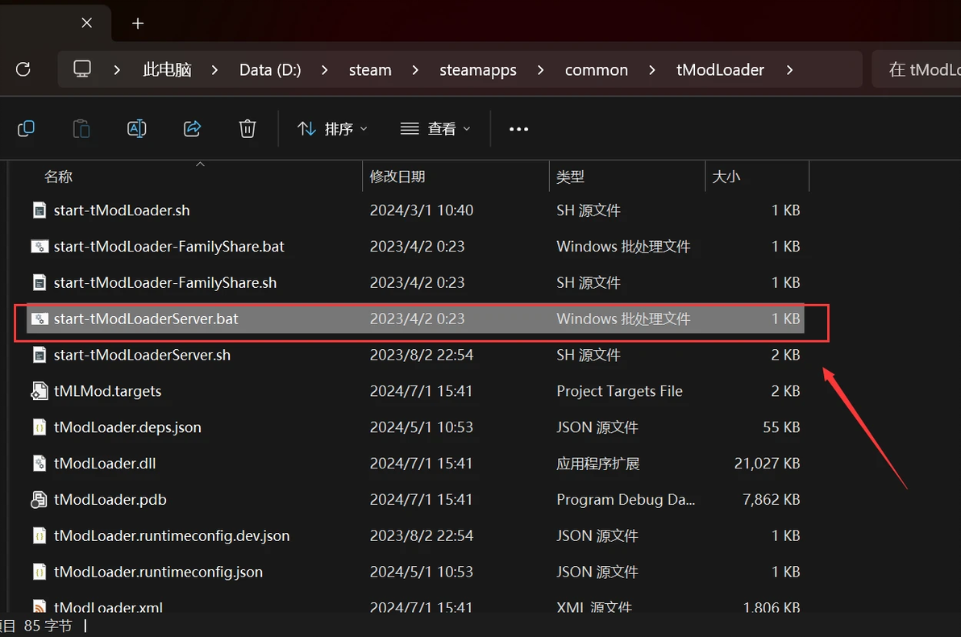Focus the search box for tModLoader
The width and height of the screenshot is (961, 637).
coord(917,69)
